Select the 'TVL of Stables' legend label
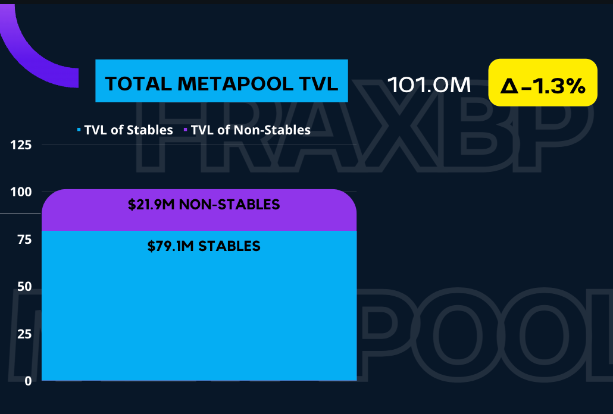 [129, 130]
